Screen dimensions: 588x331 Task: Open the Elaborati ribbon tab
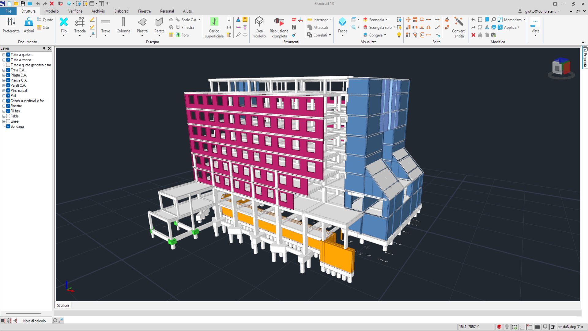click(x=121, y=11)
